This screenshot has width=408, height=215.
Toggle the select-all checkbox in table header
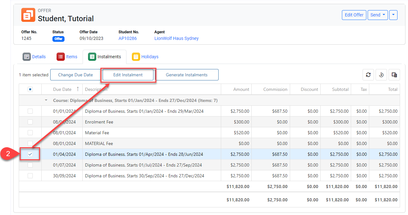pos(30,89)
